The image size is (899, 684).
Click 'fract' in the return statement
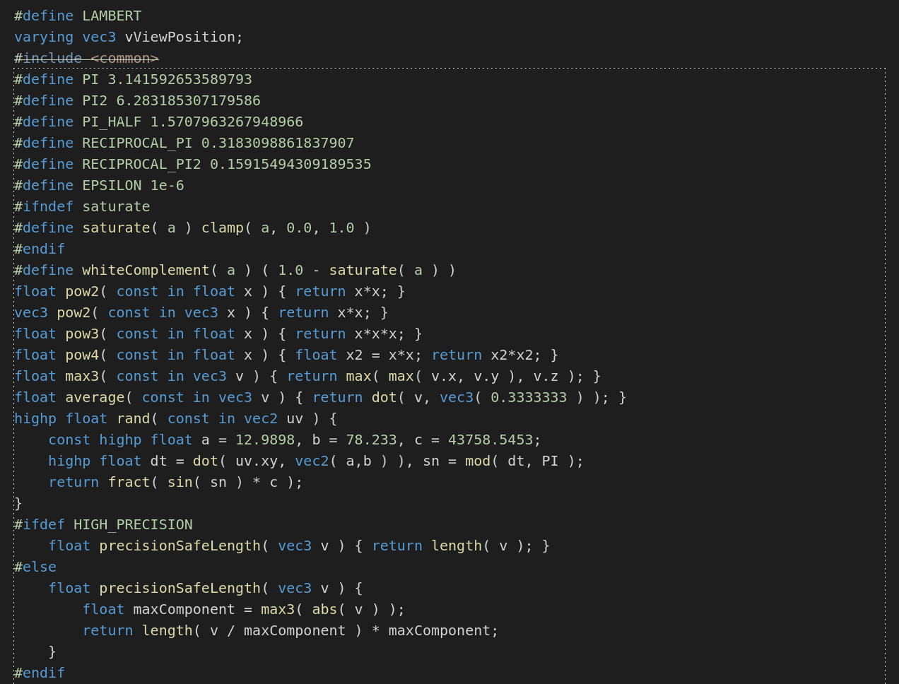(129, 482)
